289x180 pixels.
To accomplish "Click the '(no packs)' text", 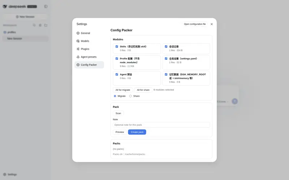I will click(x=118, y=149).
